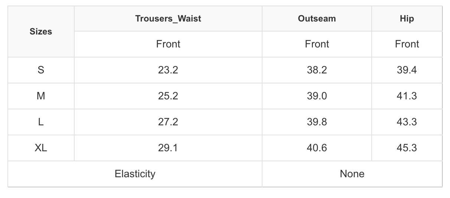Select the size S row label

pyautogui.click(x=41, y=70)
